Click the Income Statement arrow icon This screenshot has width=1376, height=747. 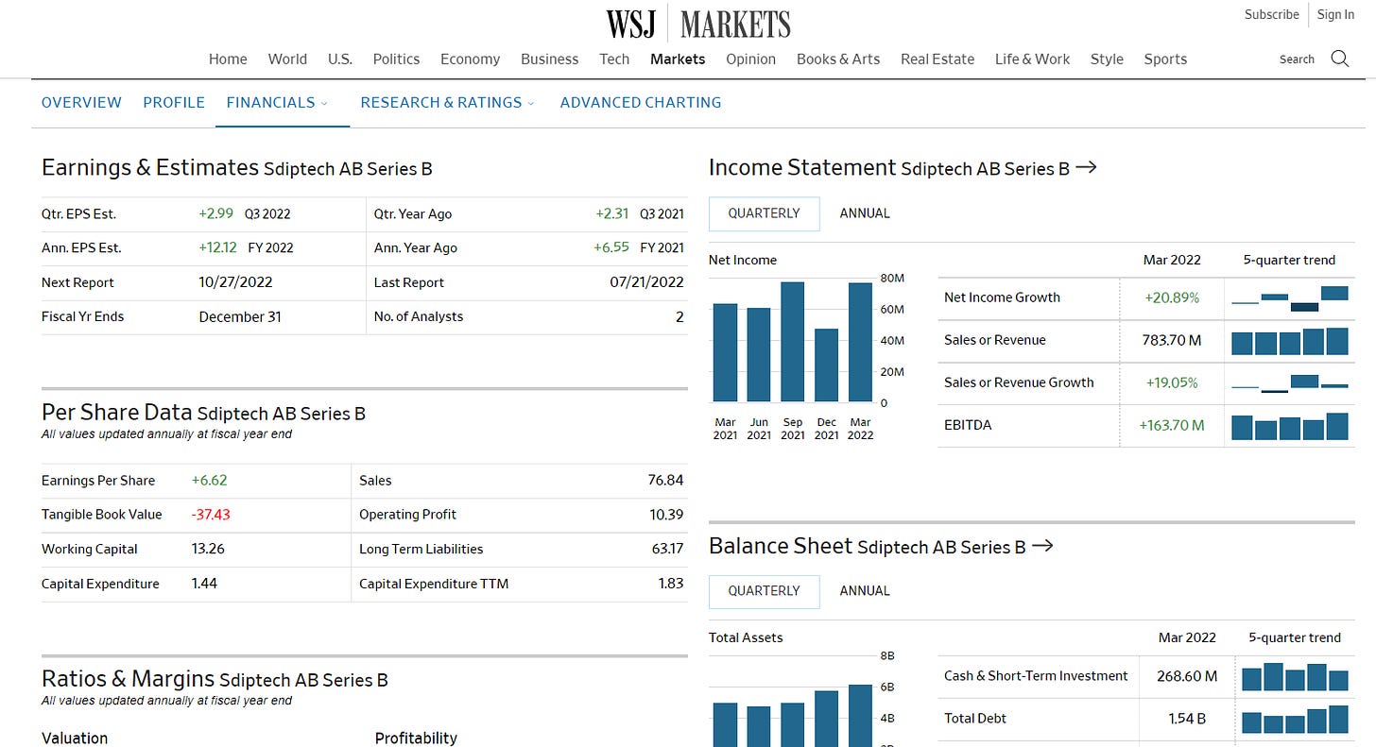pyautogui.click(x=1087, y=167)
